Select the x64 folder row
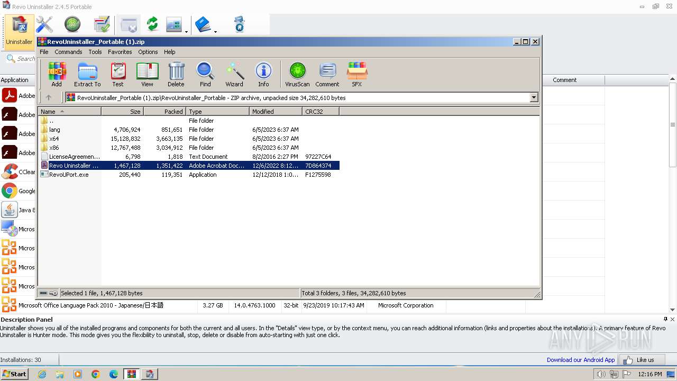This screenshot has width=677, height=381. point(188,139)
